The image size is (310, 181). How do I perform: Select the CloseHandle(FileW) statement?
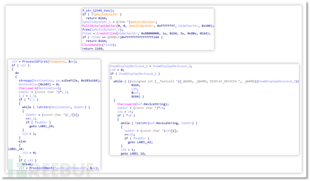click(96, 45)
